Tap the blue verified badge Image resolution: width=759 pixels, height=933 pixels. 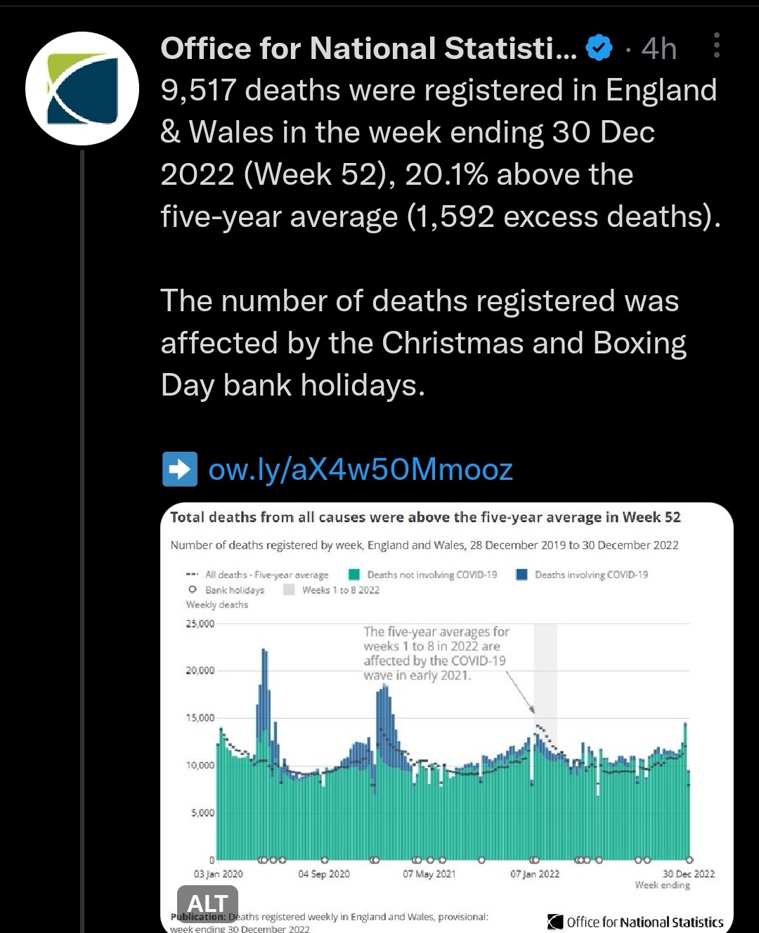pos(599,48)
